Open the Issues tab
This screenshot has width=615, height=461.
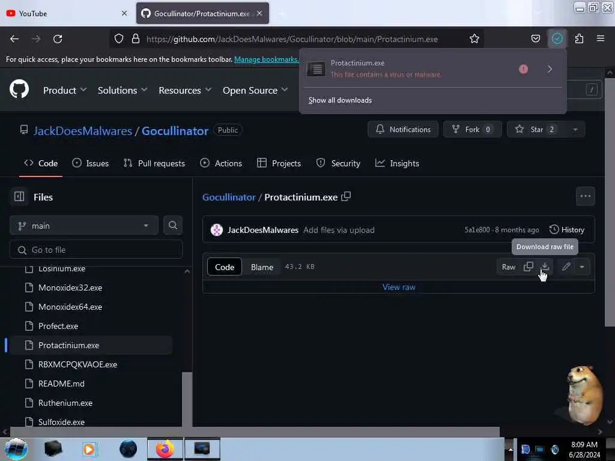(91, 163)
